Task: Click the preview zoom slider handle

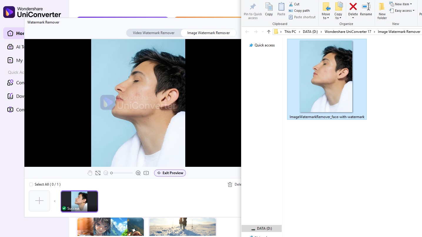Action: pyautogui.click(x=111, y=173)
